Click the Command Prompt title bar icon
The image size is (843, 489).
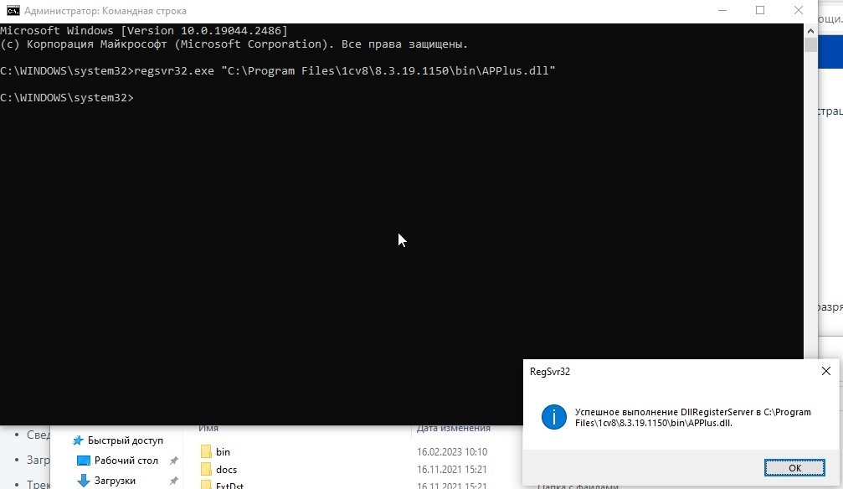point(13,11)
